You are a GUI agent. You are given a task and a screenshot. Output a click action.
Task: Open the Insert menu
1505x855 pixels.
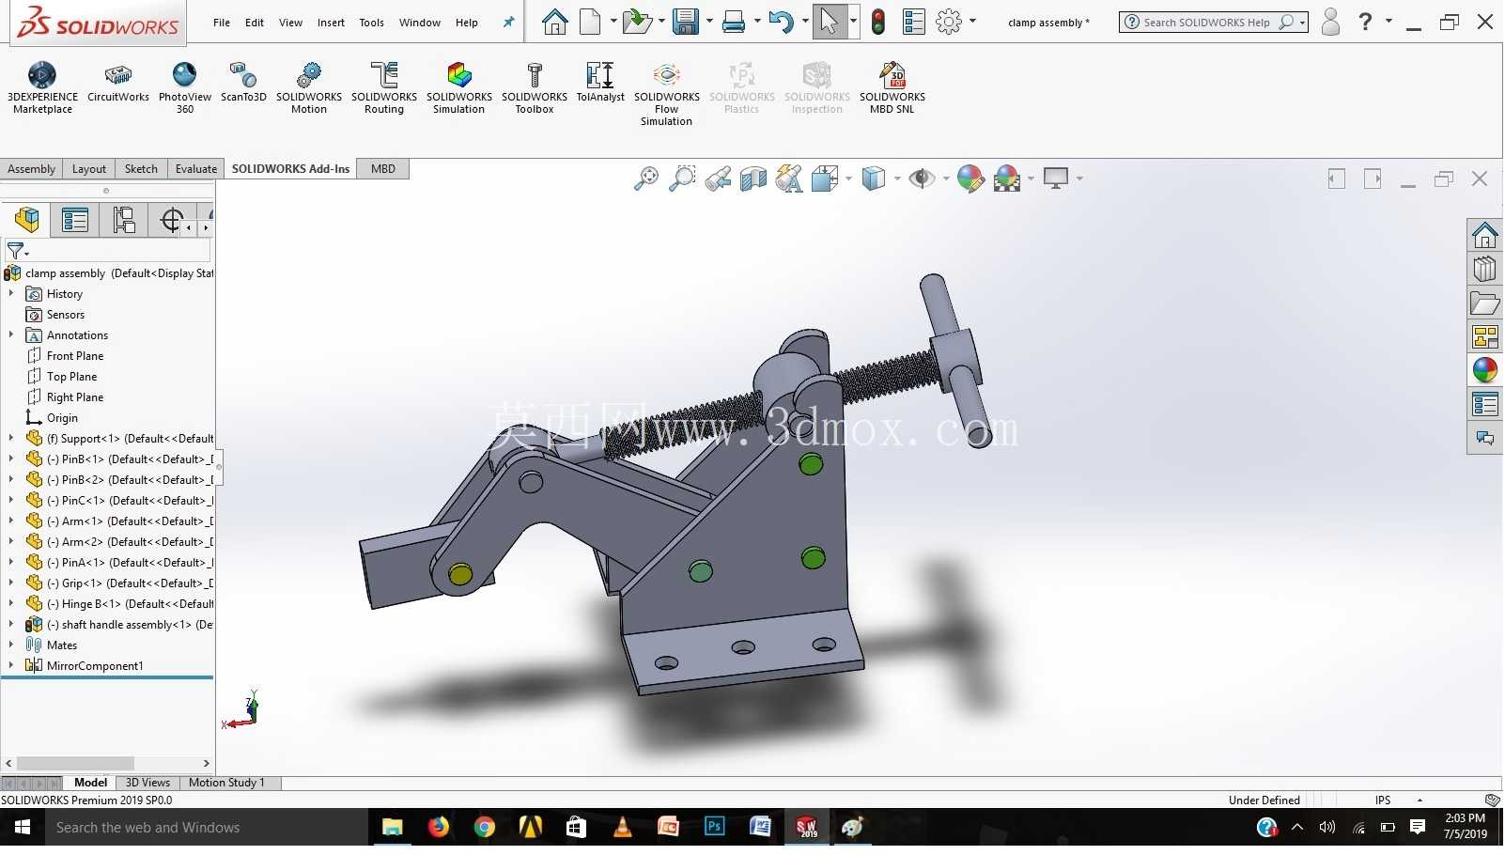tap(331, 23)
